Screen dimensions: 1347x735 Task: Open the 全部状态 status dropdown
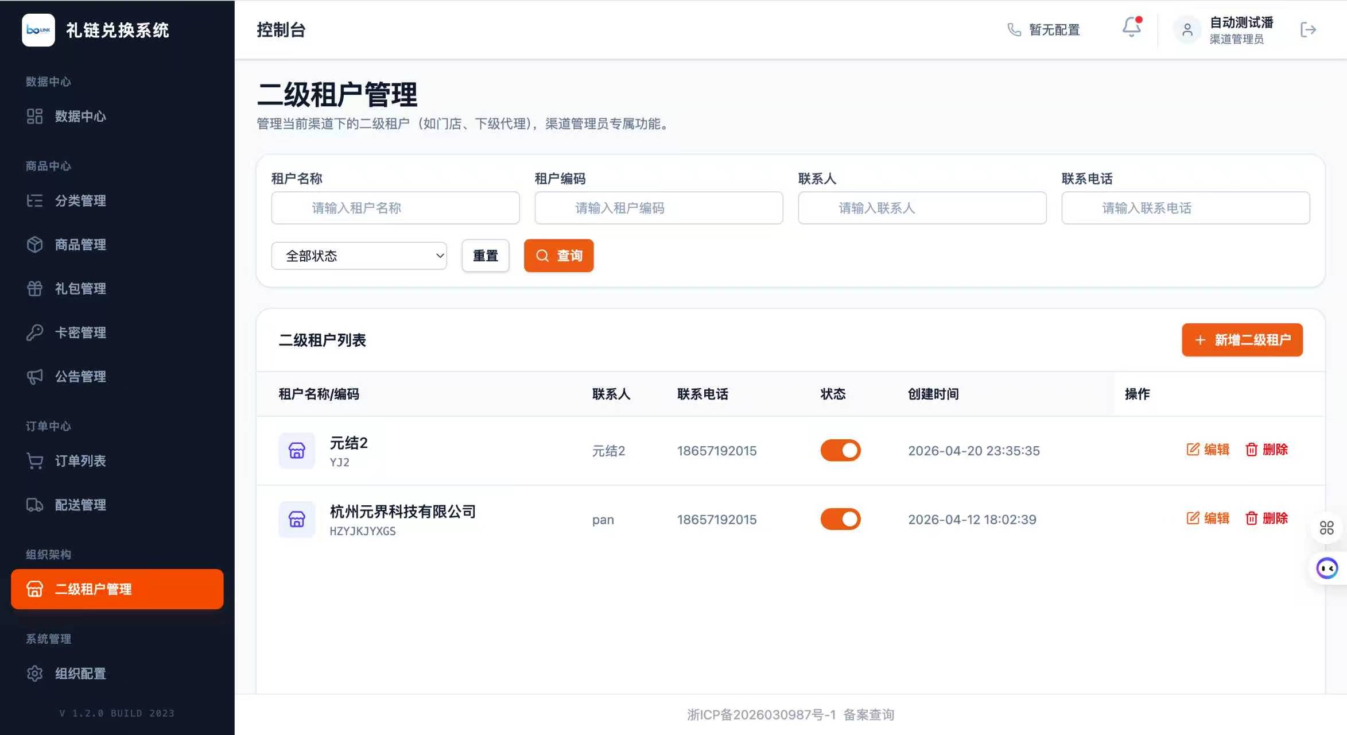359,256
